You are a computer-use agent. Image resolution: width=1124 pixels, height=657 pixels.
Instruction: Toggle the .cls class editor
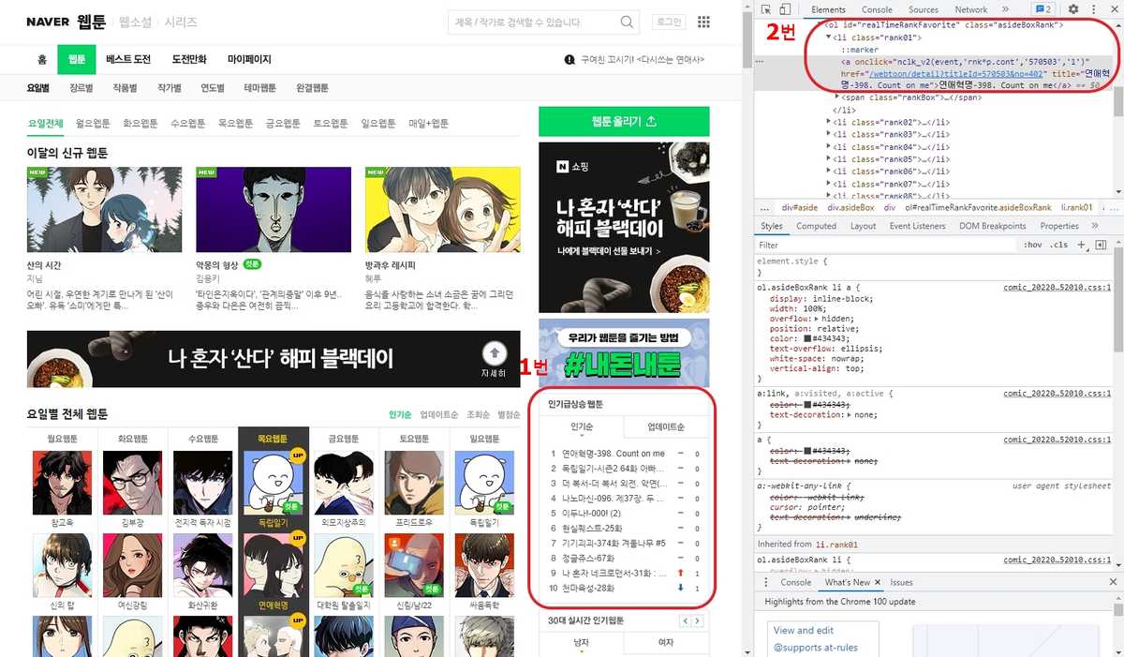(1059, 245)
